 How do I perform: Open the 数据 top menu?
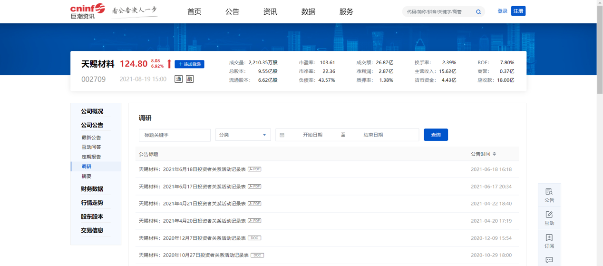308,11
